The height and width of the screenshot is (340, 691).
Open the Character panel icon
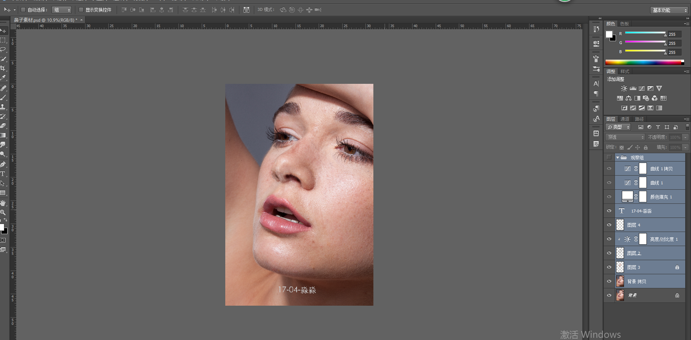tap(596, 83)
